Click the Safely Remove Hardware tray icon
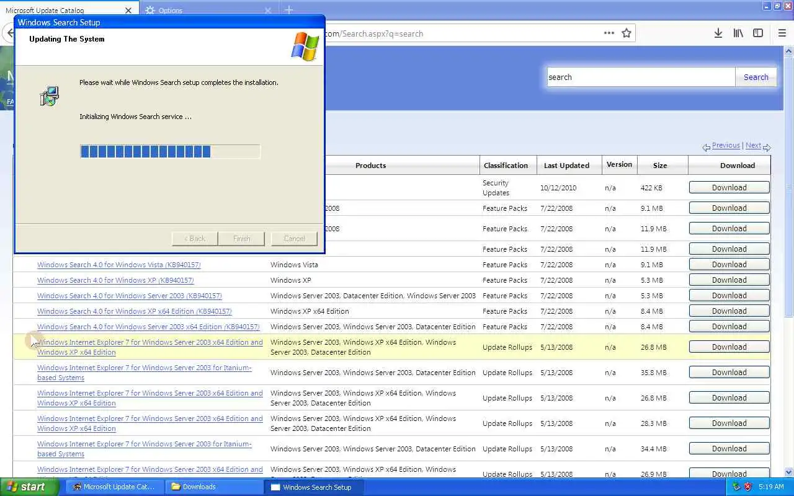 point(736,487)
